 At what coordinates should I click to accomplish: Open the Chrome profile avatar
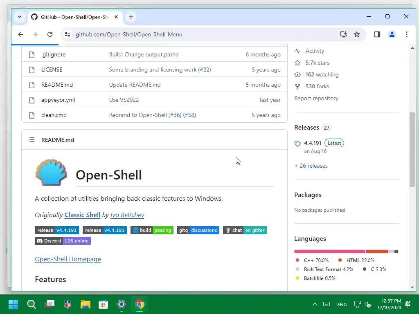tap(392, 34)
